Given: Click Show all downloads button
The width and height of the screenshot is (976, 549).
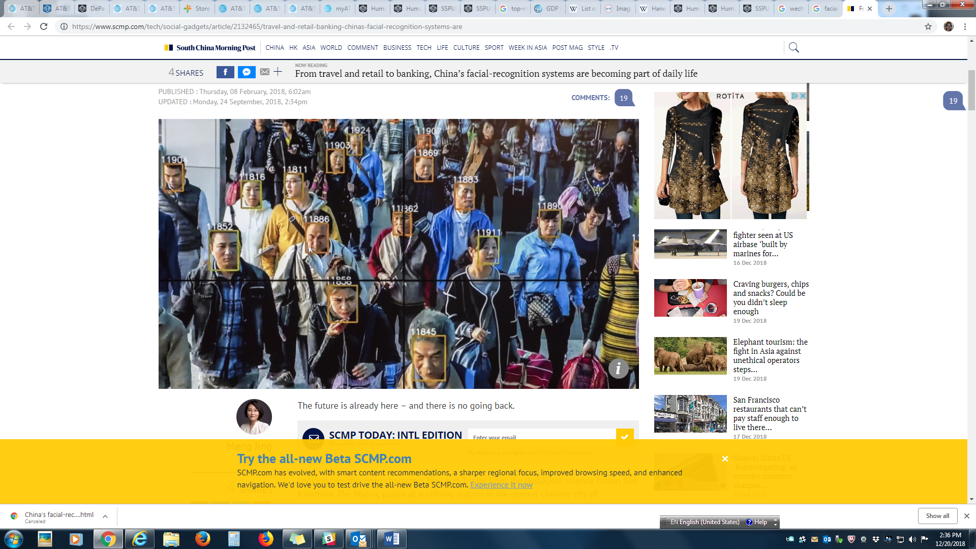Looking at the screenshot, I should click(x=937, y=515).
